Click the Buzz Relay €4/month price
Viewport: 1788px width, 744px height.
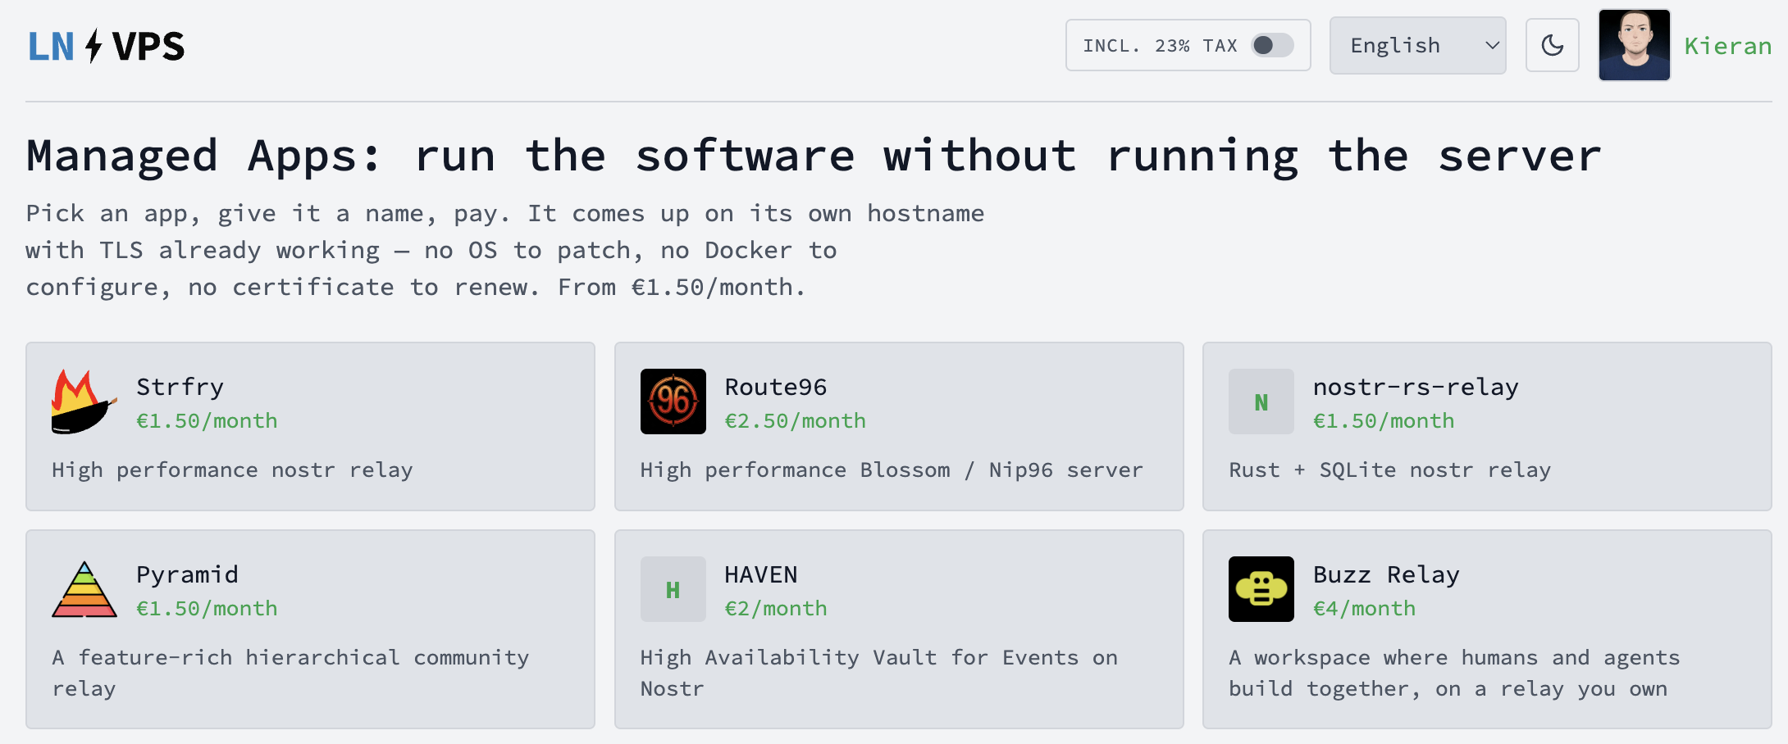click(x=1364, y=609)
